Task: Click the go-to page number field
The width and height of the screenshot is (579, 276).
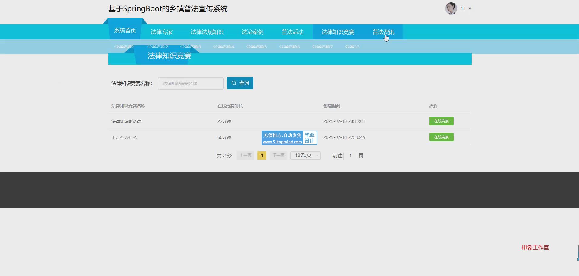Action: (350, 156)
